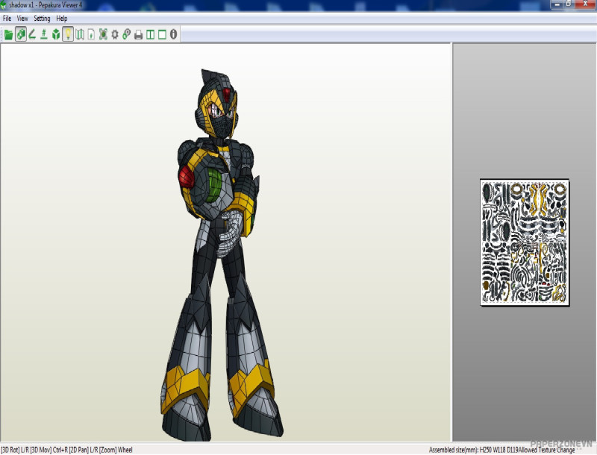This screenshot has height=455, width=597.
Task: Click the chain link icon in toolbar
Action: [x=127, y=34]
